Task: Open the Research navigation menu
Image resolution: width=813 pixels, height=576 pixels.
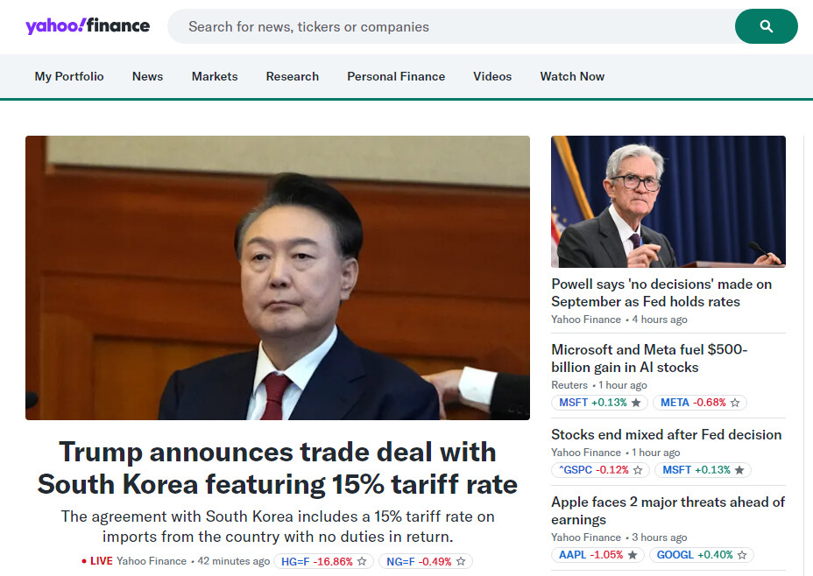Action: point(293,76)
